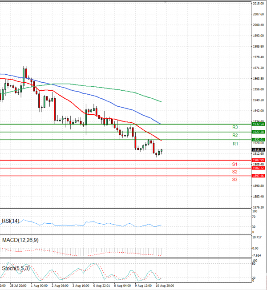Click the 70 level on RSI scale
The width and height of the screenshot is (267, 290).
[254, 217]
